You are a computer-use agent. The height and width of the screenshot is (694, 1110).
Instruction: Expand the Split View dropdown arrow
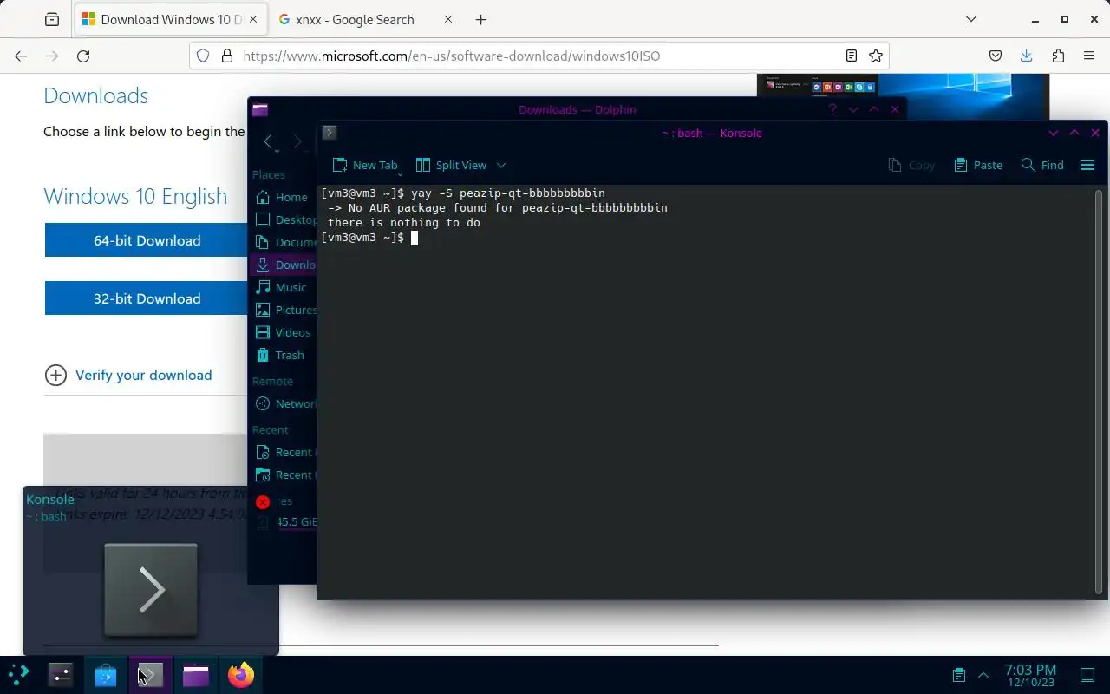[x=500, y=165]
